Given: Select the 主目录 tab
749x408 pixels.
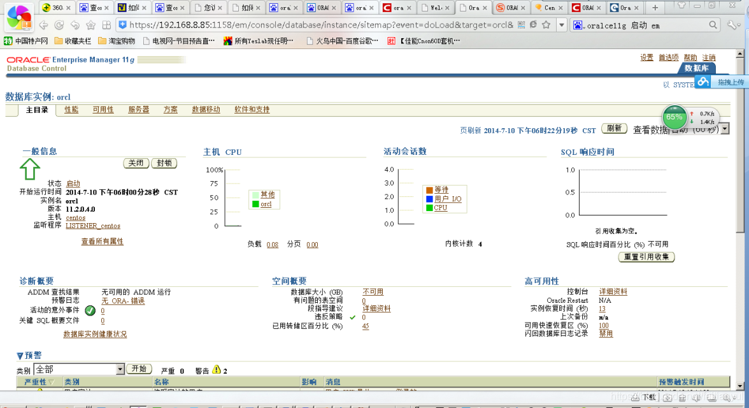Looking at the screenshot, I should [x=37, y=110].
